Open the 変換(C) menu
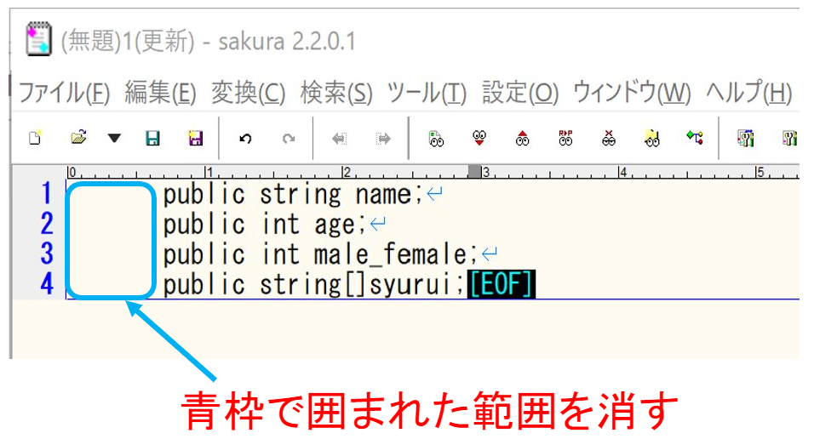The height and width of the screenshot is (439, 814). pyautogui.click(x=248, y=94)
